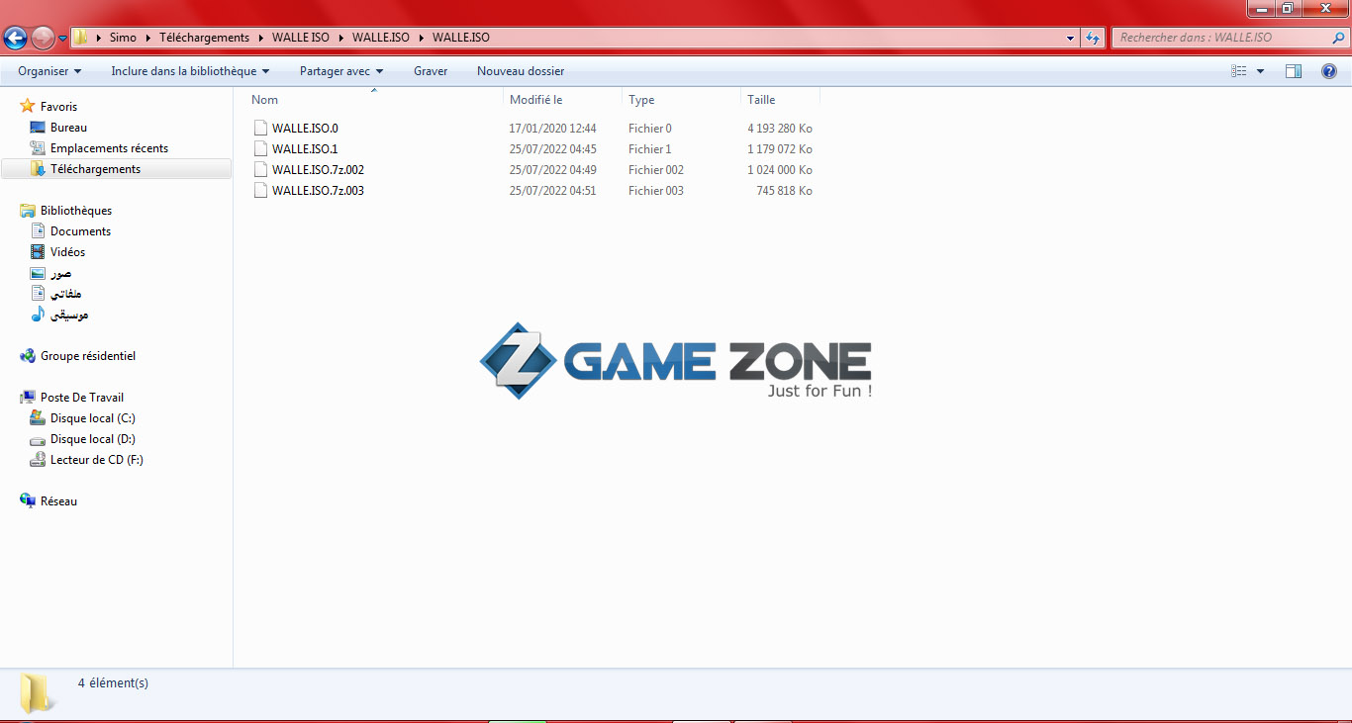Click the Back navigation arrow button
Image resolution: width=1352 pixels, height=723 pixels.
15,39
